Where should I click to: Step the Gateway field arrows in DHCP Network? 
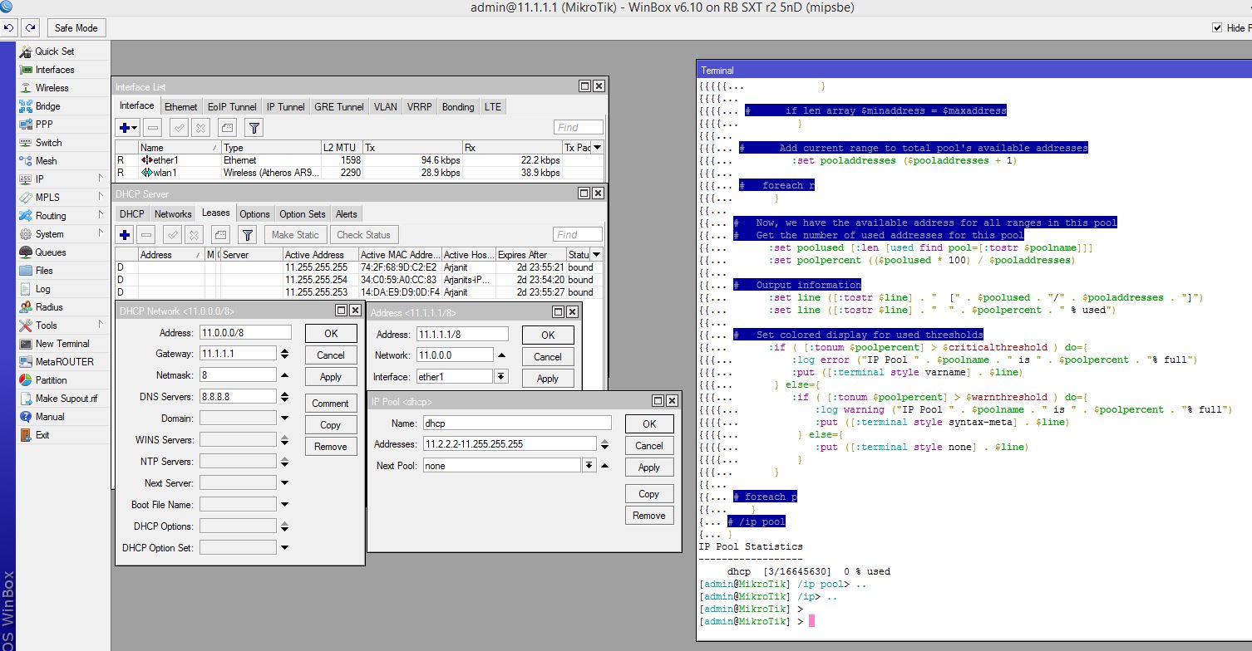point(285,354)
